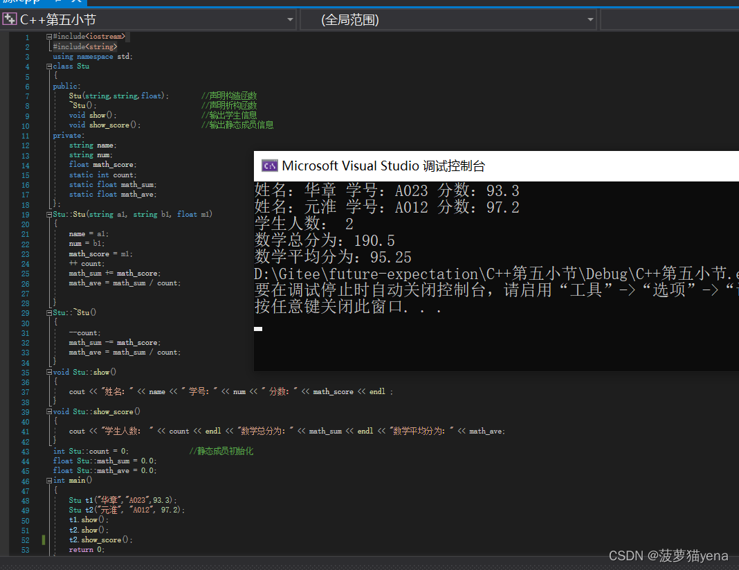Image resolution: width=739 pixels, height=570 pixels.
Task: Click the console output 数学总分为: 190.5
Action: [x=325, y=240]
